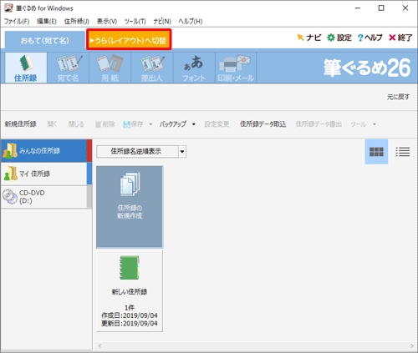The height and width of the screenshot is (353, 418).
Task: Select the CD-DVD (D:) drive
Action: pos(46,197)
